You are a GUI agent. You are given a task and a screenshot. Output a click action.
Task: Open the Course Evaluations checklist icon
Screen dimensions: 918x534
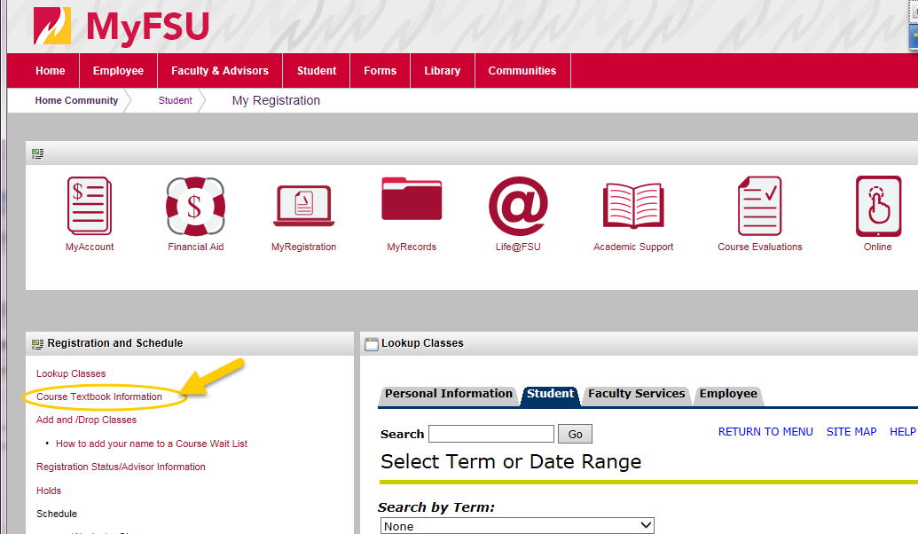[x=760, y=206]
